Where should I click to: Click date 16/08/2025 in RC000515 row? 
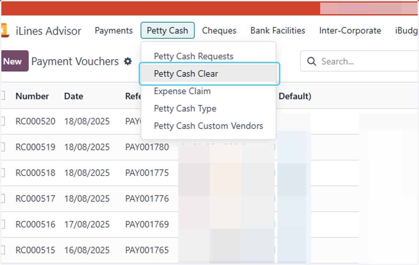(x=87, y=250)
